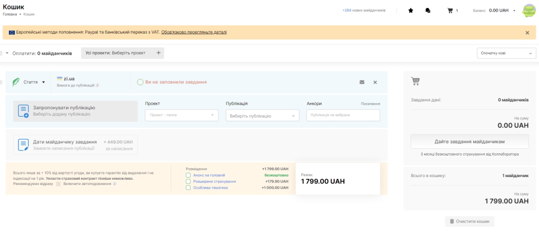Click Очистити кошик button
This screenshot has height=237, width=539.
pyautogui.click(x=470, y=222)
